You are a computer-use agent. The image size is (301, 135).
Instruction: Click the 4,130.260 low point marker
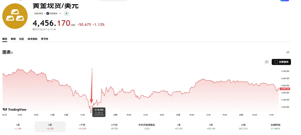coord(91,112)
